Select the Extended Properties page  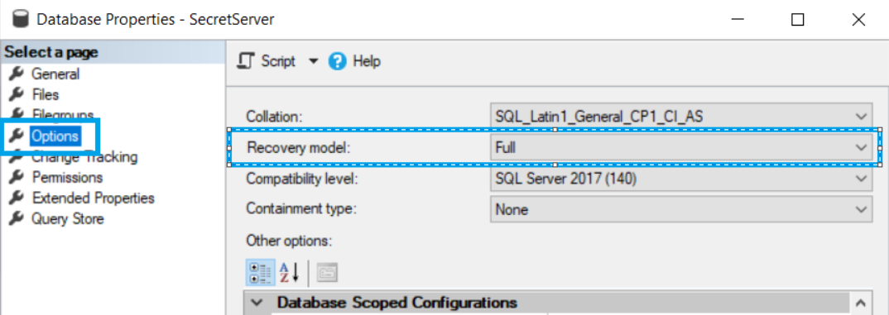pyautogui.click(x=94, y=198)
